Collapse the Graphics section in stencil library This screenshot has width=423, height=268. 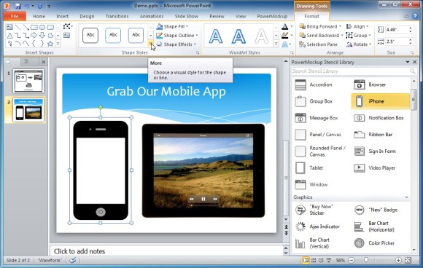406,197
